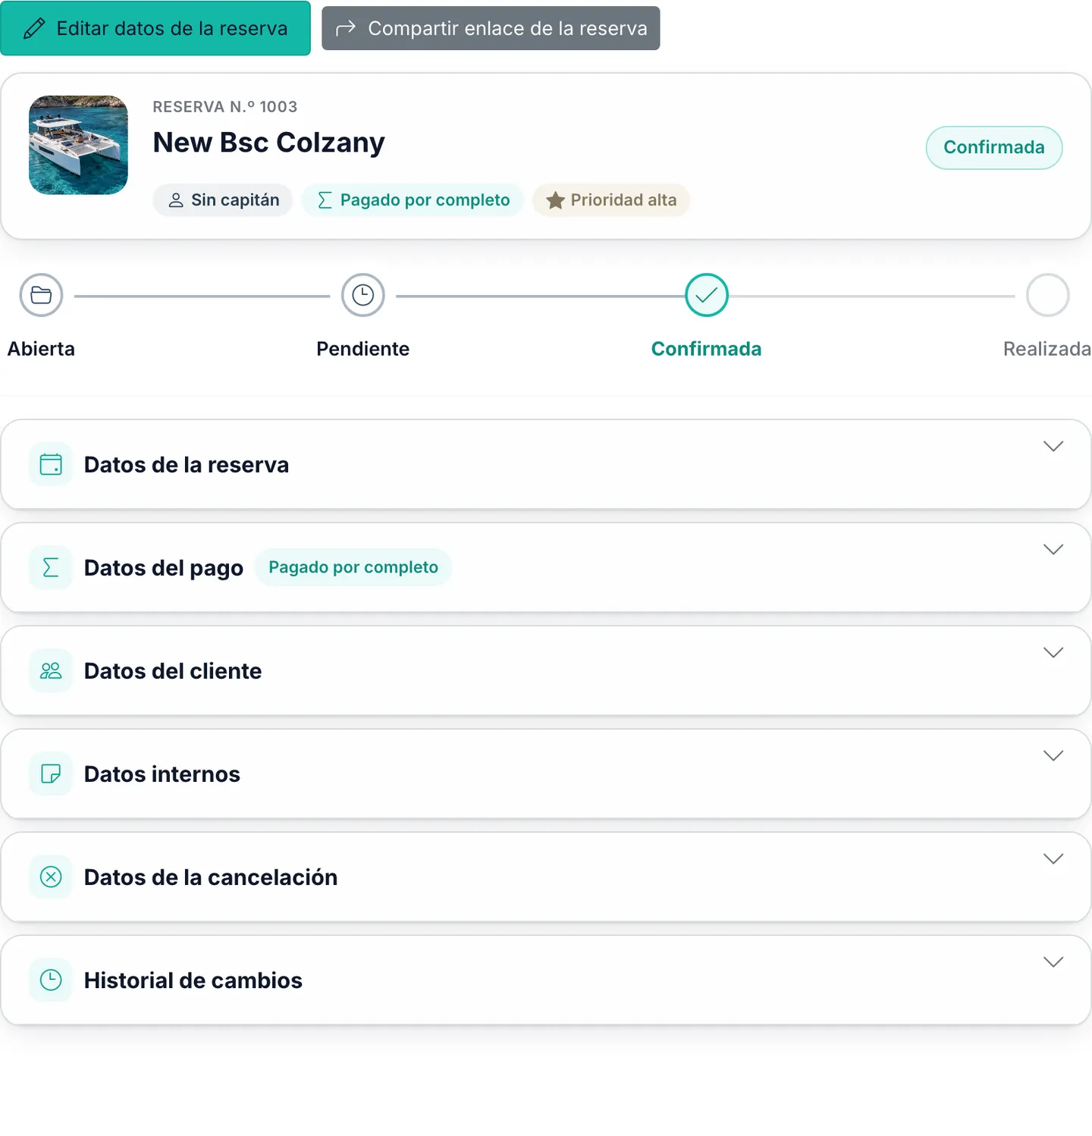The height and width of the screenshot is (1136, 1092).
Task: Click the Pagado por completo badge beside Datos del pago
Action: [x=353, y=567]
